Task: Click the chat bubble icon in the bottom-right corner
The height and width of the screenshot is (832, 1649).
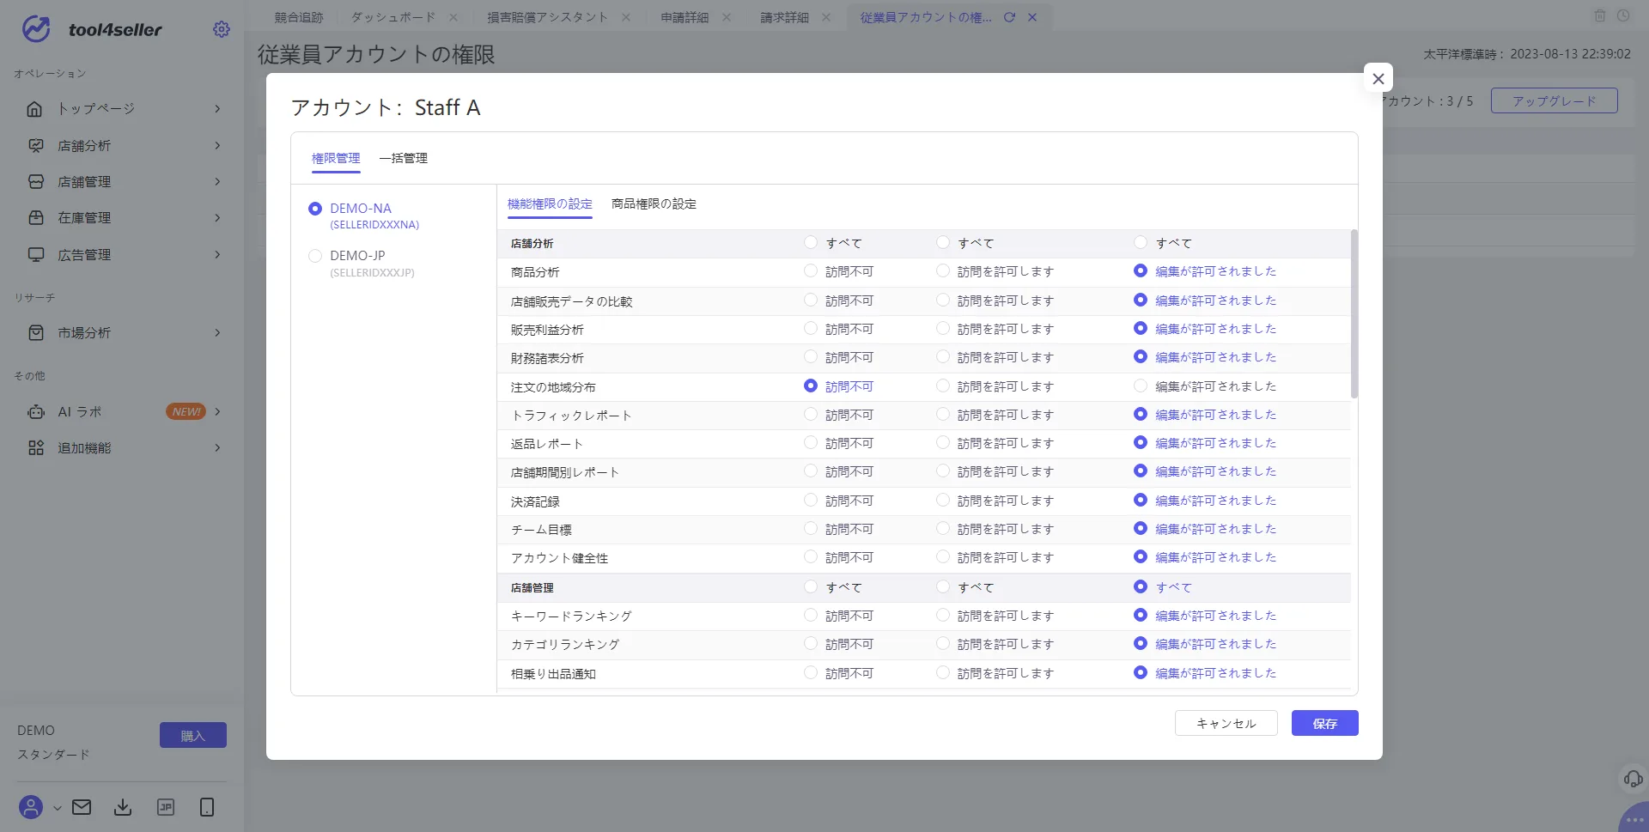Action: coord(1634,818)
